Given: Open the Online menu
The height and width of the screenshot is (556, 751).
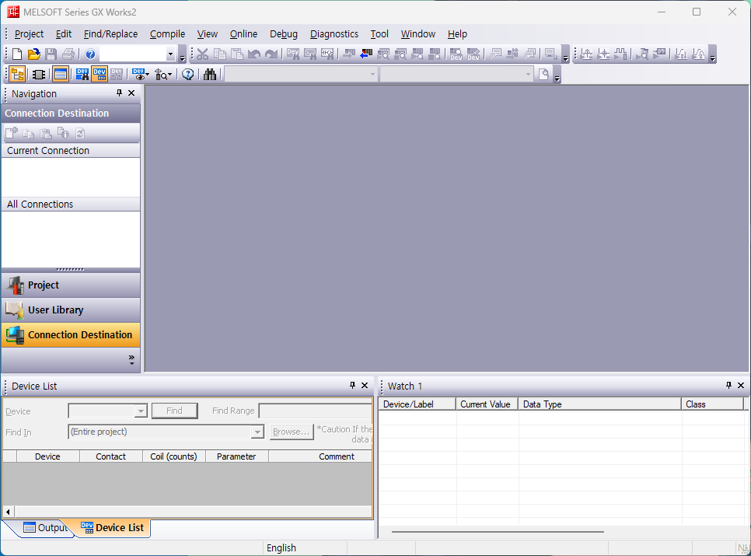Looking at the screenshot, I should point(243,34).
